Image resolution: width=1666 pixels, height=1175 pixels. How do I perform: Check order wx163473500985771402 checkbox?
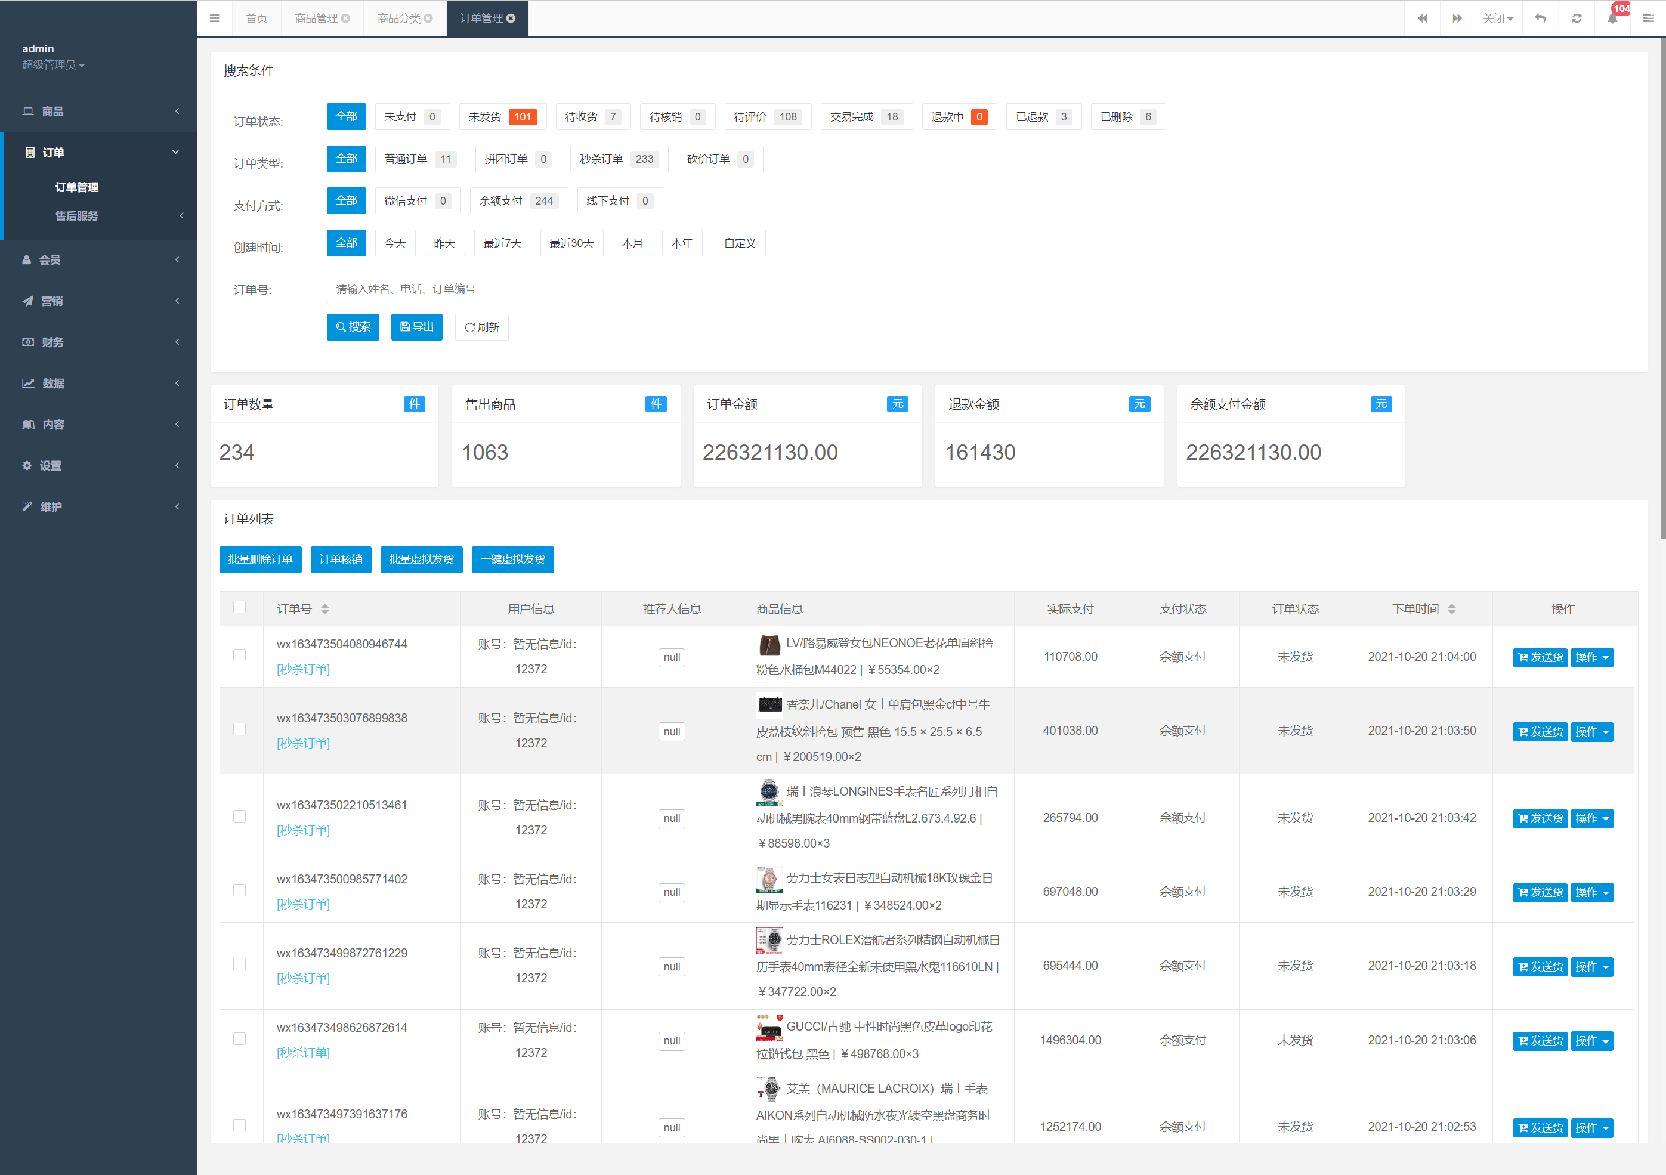pyautogui.click(x=239, y=890)
